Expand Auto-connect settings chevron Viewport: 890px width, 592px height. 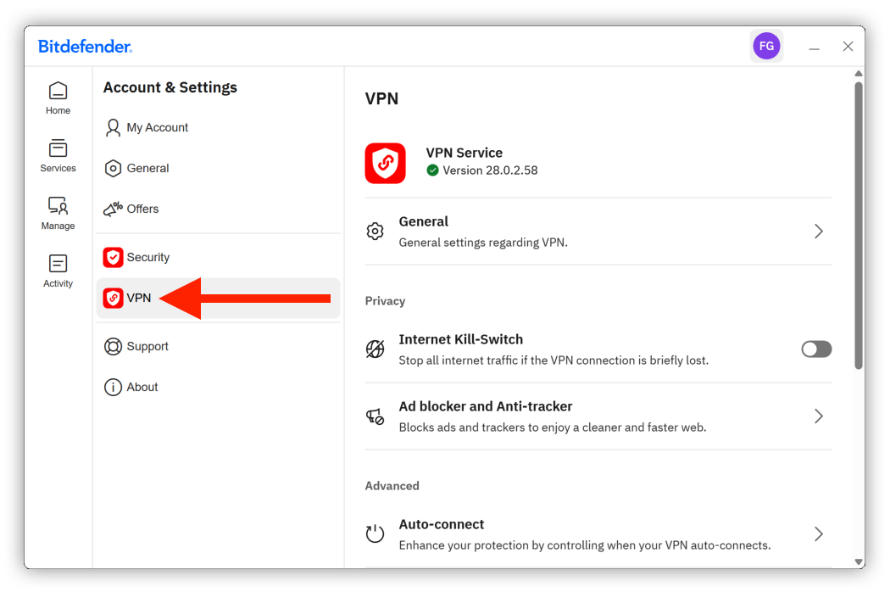coord(819,534)
